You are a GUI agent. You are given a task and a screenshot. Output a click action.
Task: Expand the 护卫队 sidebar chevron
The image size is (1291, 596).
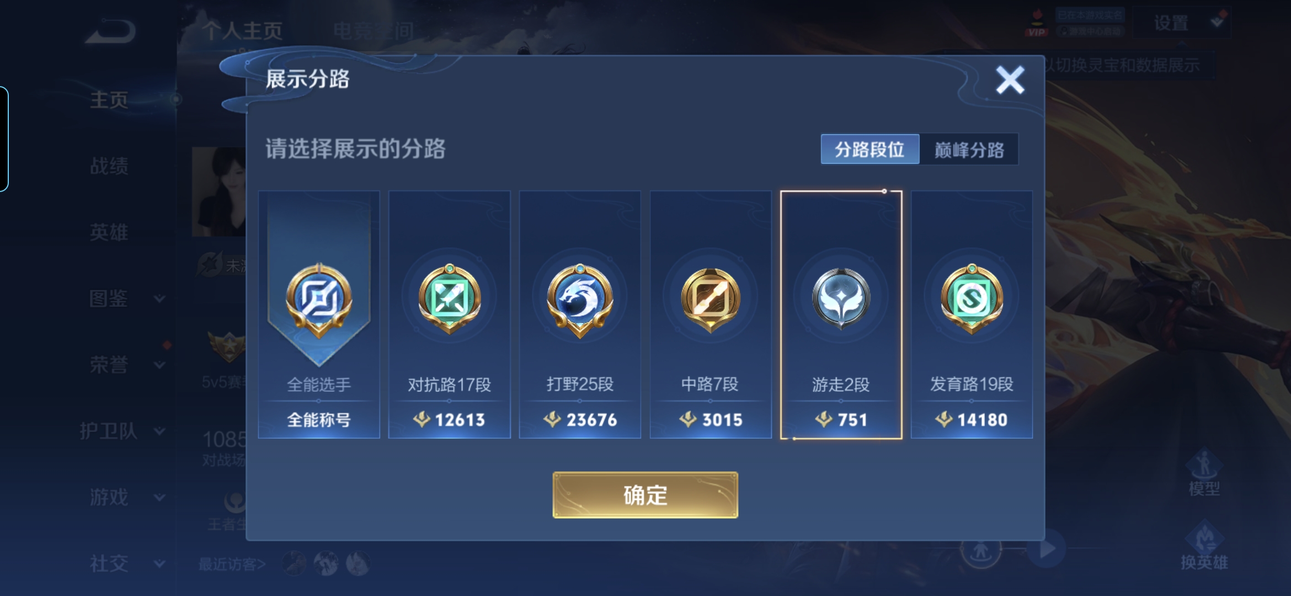pos(159,431)
